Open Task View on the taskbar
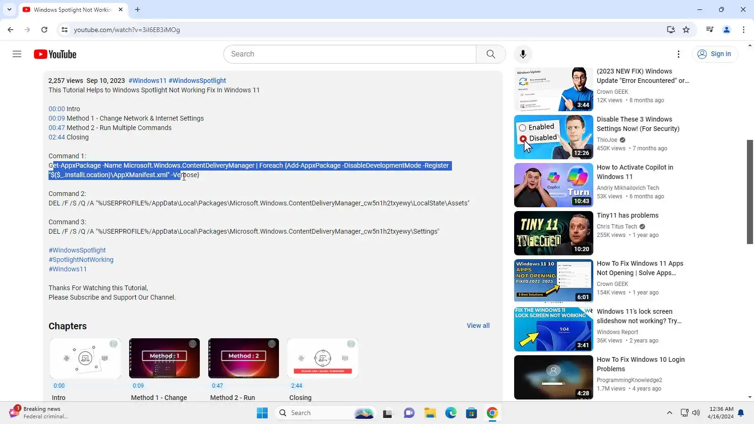 [387, 413]
